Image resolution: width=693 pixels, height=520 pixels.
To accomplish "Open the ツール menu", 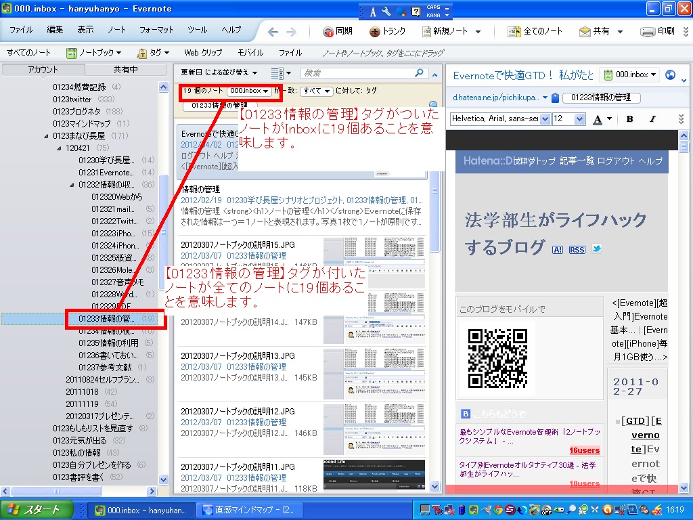I will click(197, 30).
